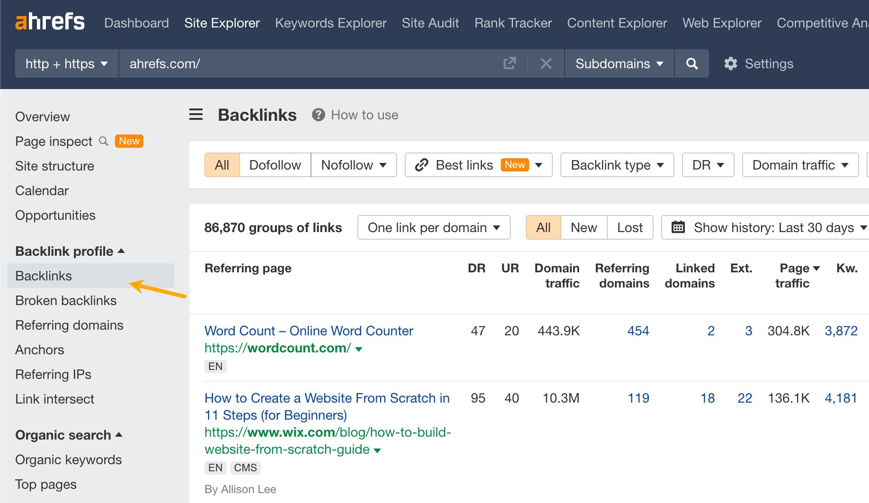Open the Subdomains dropdown
This screenshot has height=503, width=869.
[618, 63]
